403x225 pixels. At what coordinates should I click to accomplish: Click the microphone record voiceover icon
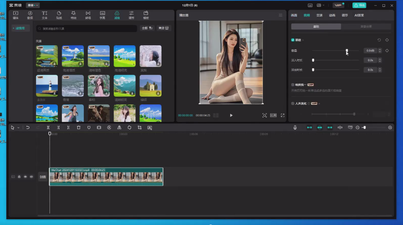click(x=295, y=127)
